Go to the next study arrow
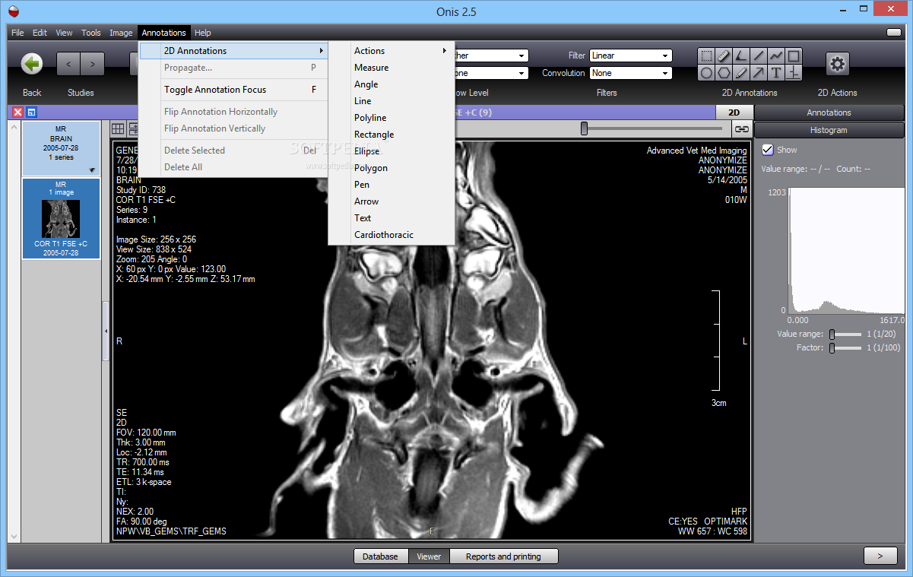The height and width of the screenshot is (577, 913). click(93, 65)
